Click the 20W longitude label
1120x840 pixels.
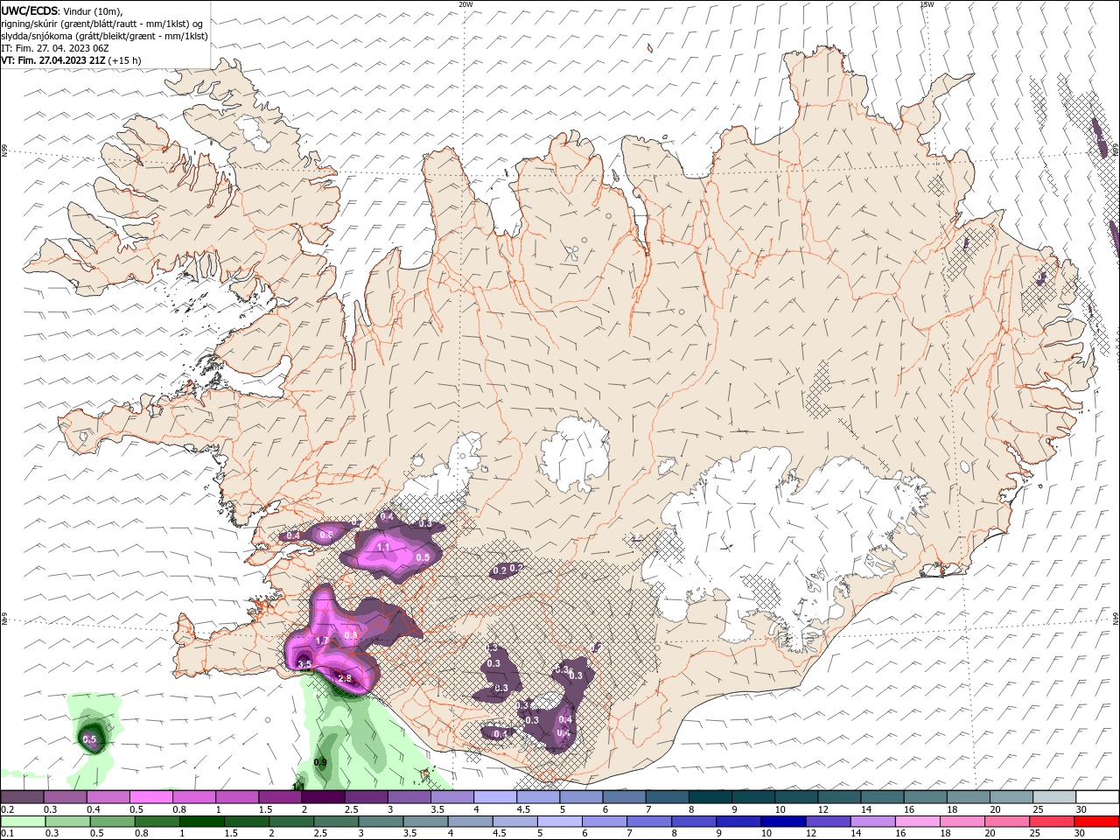pyautogui.click(x=465, y=4)
